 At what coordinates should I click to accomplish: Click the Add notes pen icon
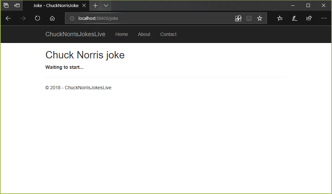[294, 18]
